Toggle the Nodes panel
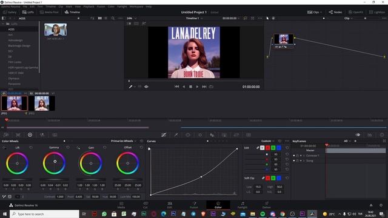 (x=335, y=12)
